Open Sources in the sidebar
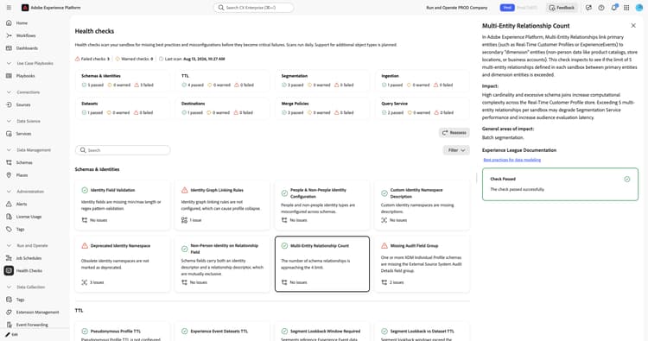This screenshot has height=341, width=648. [x=23, y=104]
